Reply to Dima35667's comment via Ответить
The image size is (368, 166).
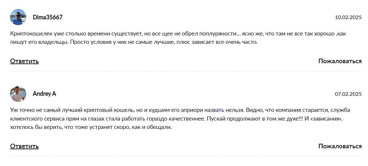point(24,61)
